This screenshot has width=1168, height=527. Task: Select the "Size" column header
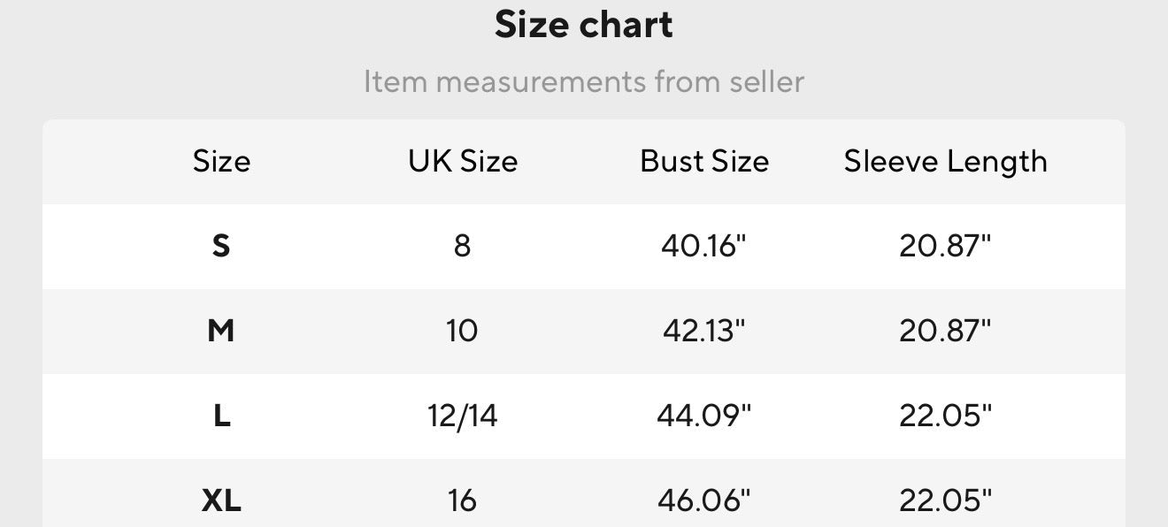pyautogui.click(x=221, y=161)
